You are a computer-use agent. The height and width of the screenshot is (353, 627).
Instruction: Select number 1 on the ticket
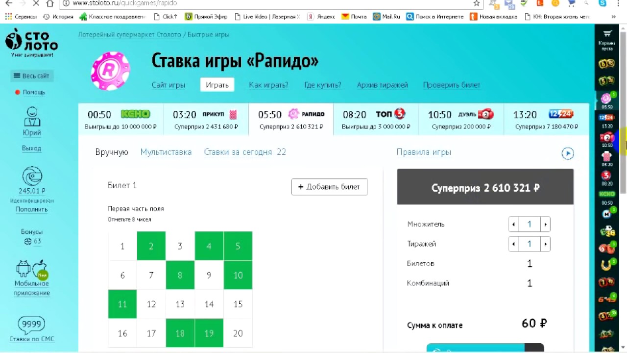pos(122,246)
